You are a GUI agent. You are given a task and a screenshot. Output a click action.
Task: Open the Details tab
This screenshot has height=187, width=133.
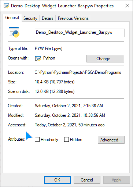48,18
